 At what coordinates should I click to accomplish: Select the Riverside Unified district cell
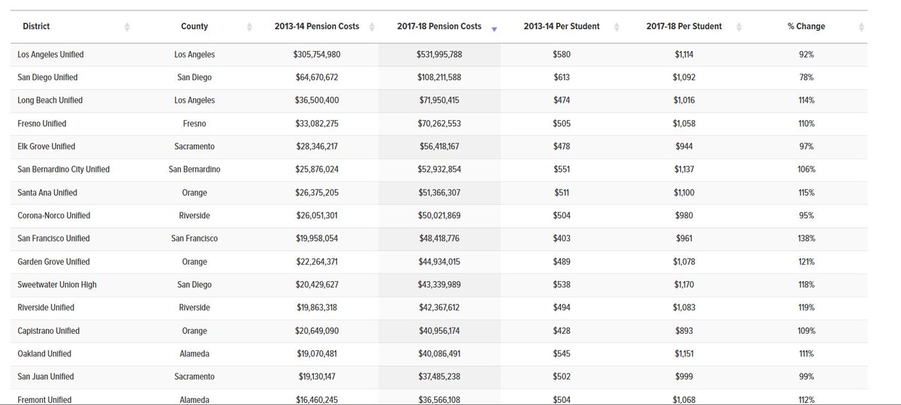tap(46, 307)
